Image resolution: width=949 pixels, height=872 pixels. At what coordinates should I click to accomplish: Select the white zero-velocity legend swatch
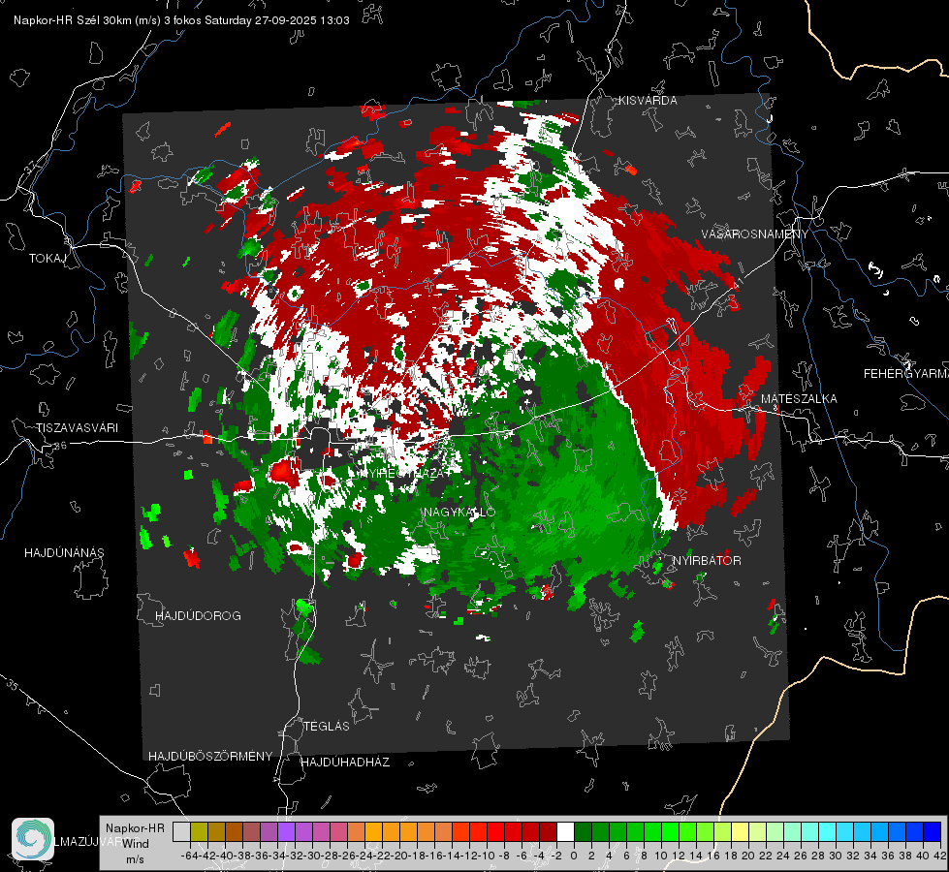coord(565,832)
